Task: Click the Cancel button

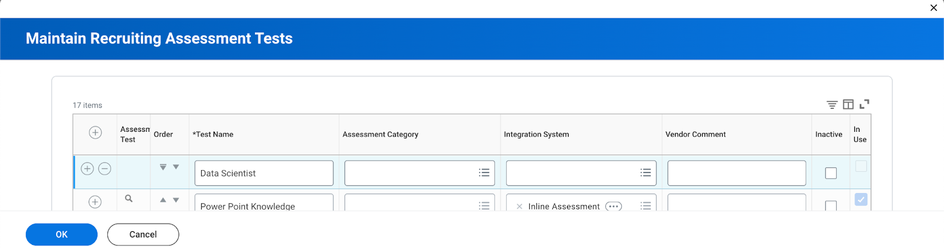Action: point(143,234)
